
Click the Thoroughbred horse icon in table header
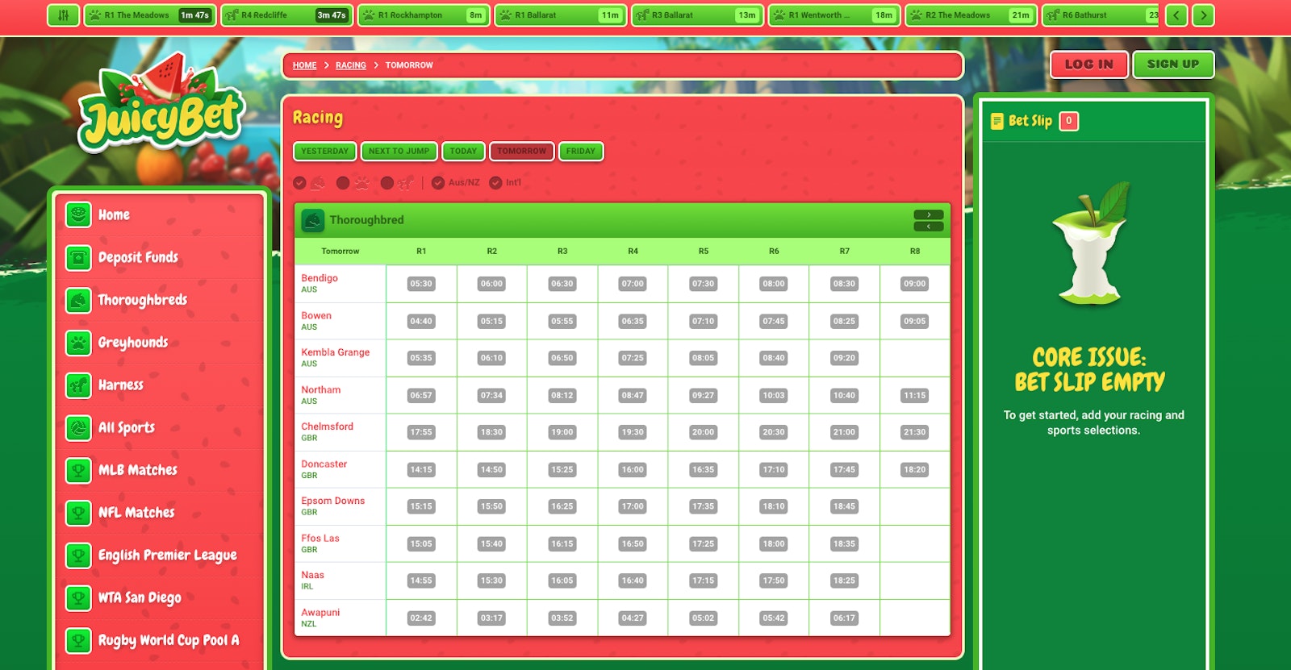pos(313,220)
